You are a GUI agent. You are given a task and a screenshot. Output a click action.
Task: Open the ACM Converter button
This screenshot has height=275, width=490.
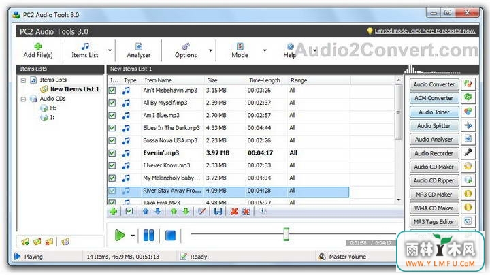point(434,98)
